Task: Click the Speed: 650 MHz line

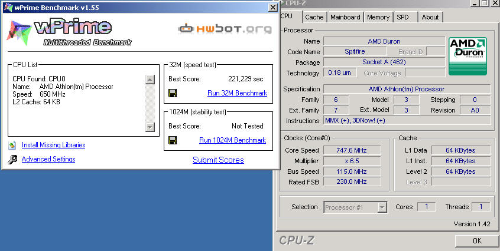Action: (39, 94)
